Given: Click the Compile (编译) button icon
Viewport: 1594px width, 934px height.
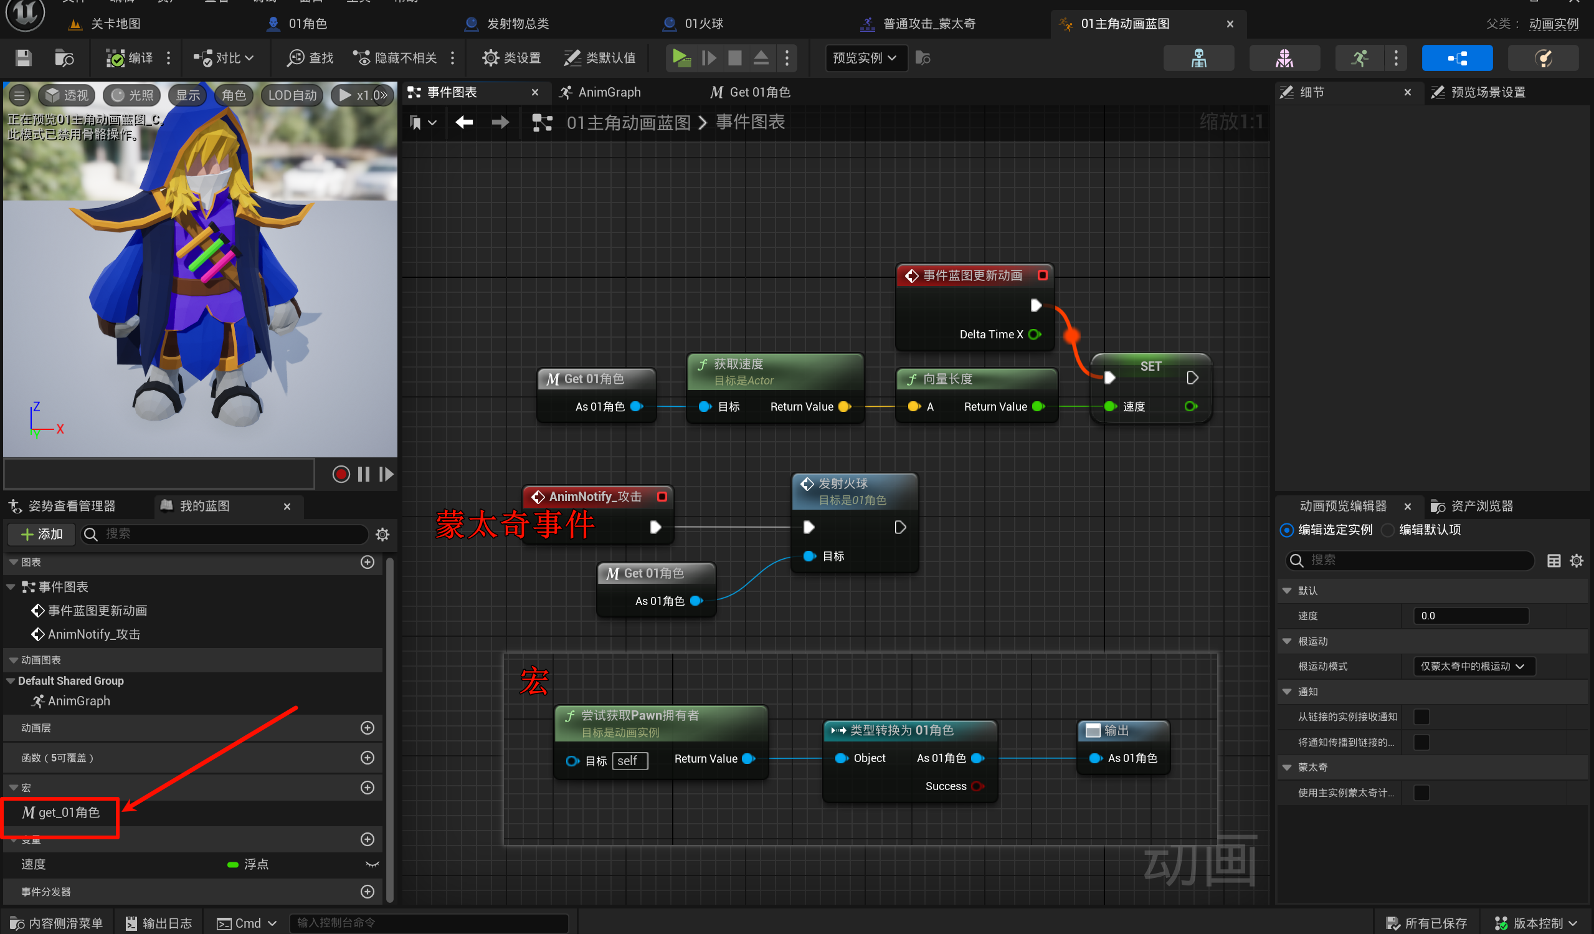Looking at the screenshot, I should coord(116,58).
